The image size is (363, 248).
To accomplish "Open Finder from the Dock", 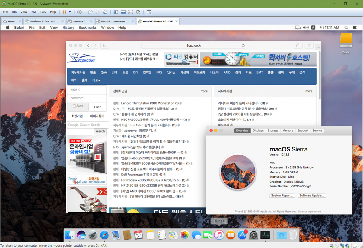I will click(x=70, y=235).
